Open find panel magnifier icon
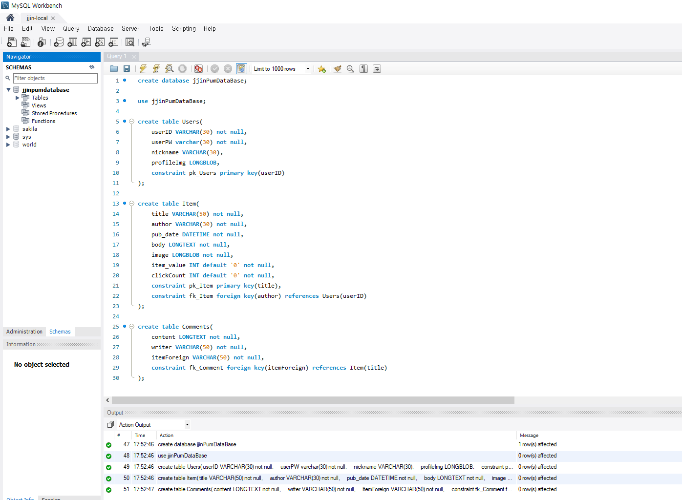This screenshot has width=682, height=500. pyautogui.click(x=350, y=69)
